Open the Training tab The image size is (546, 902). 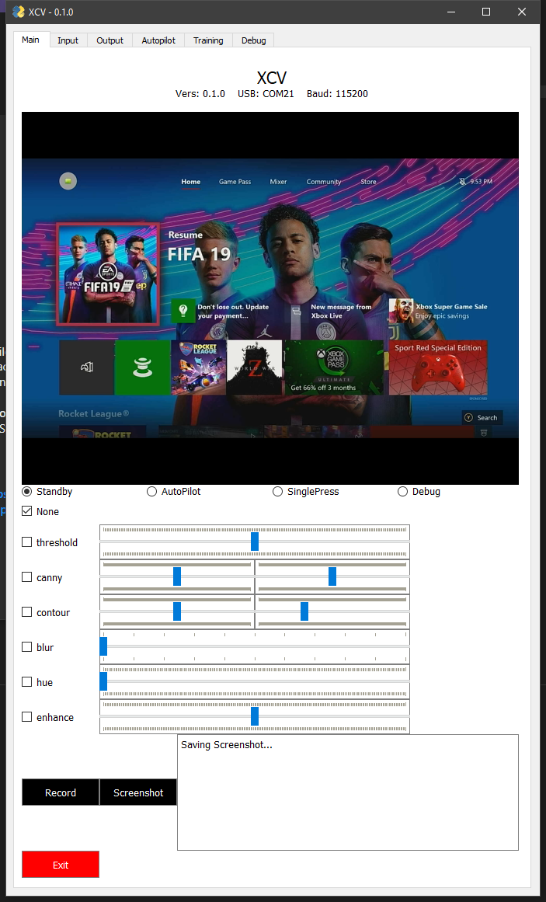click(x=208, y=40)
